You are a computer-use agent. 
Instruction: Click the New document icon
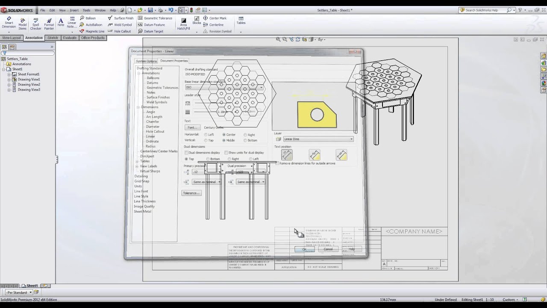pyautogui.click(x=129, y=10)
